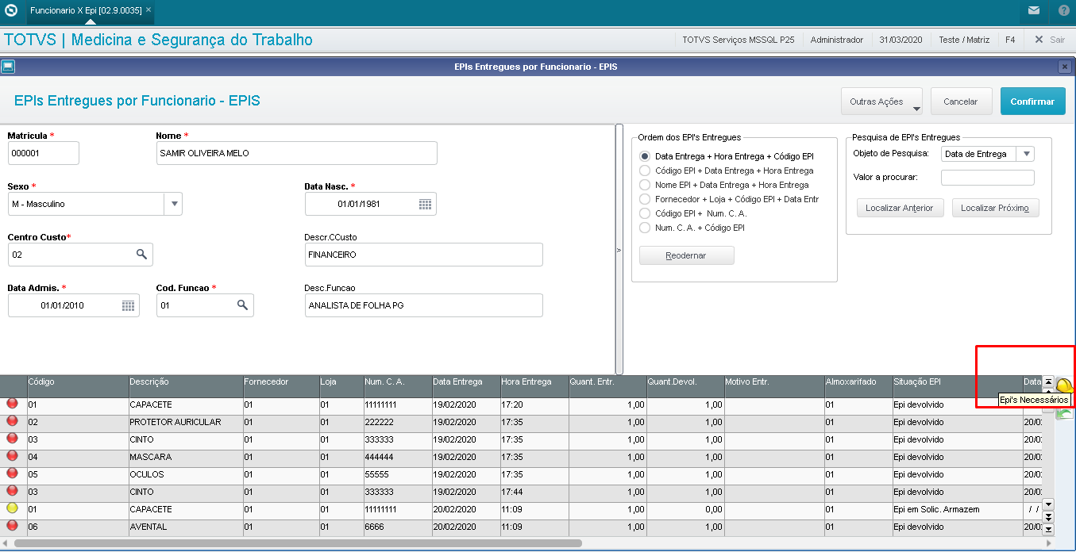Click Epi em Solic. Armazem cell

tap(957, 509)
